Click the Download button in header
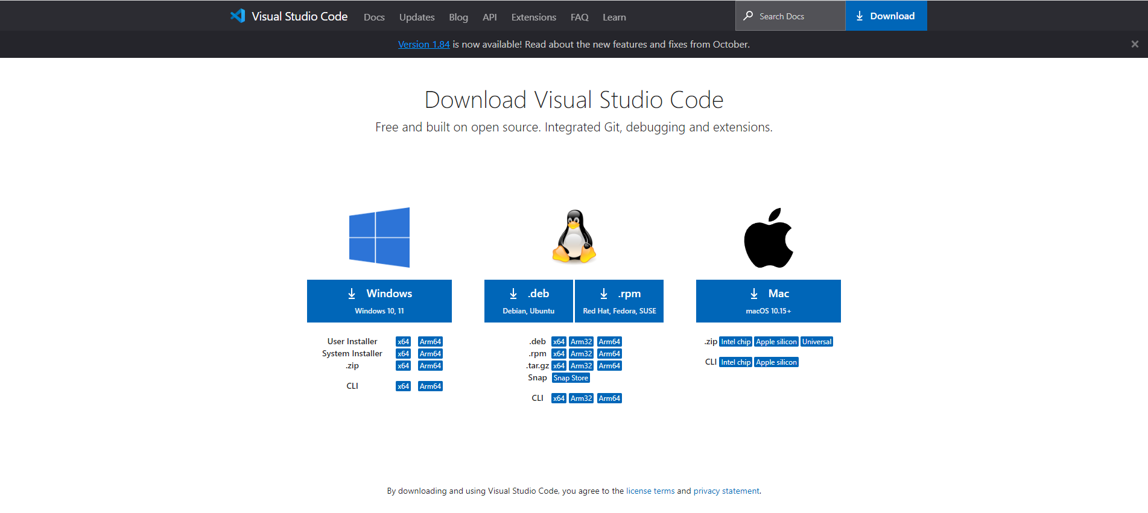The width and height of the screenshot is (1148, 513). coord(886,16)
